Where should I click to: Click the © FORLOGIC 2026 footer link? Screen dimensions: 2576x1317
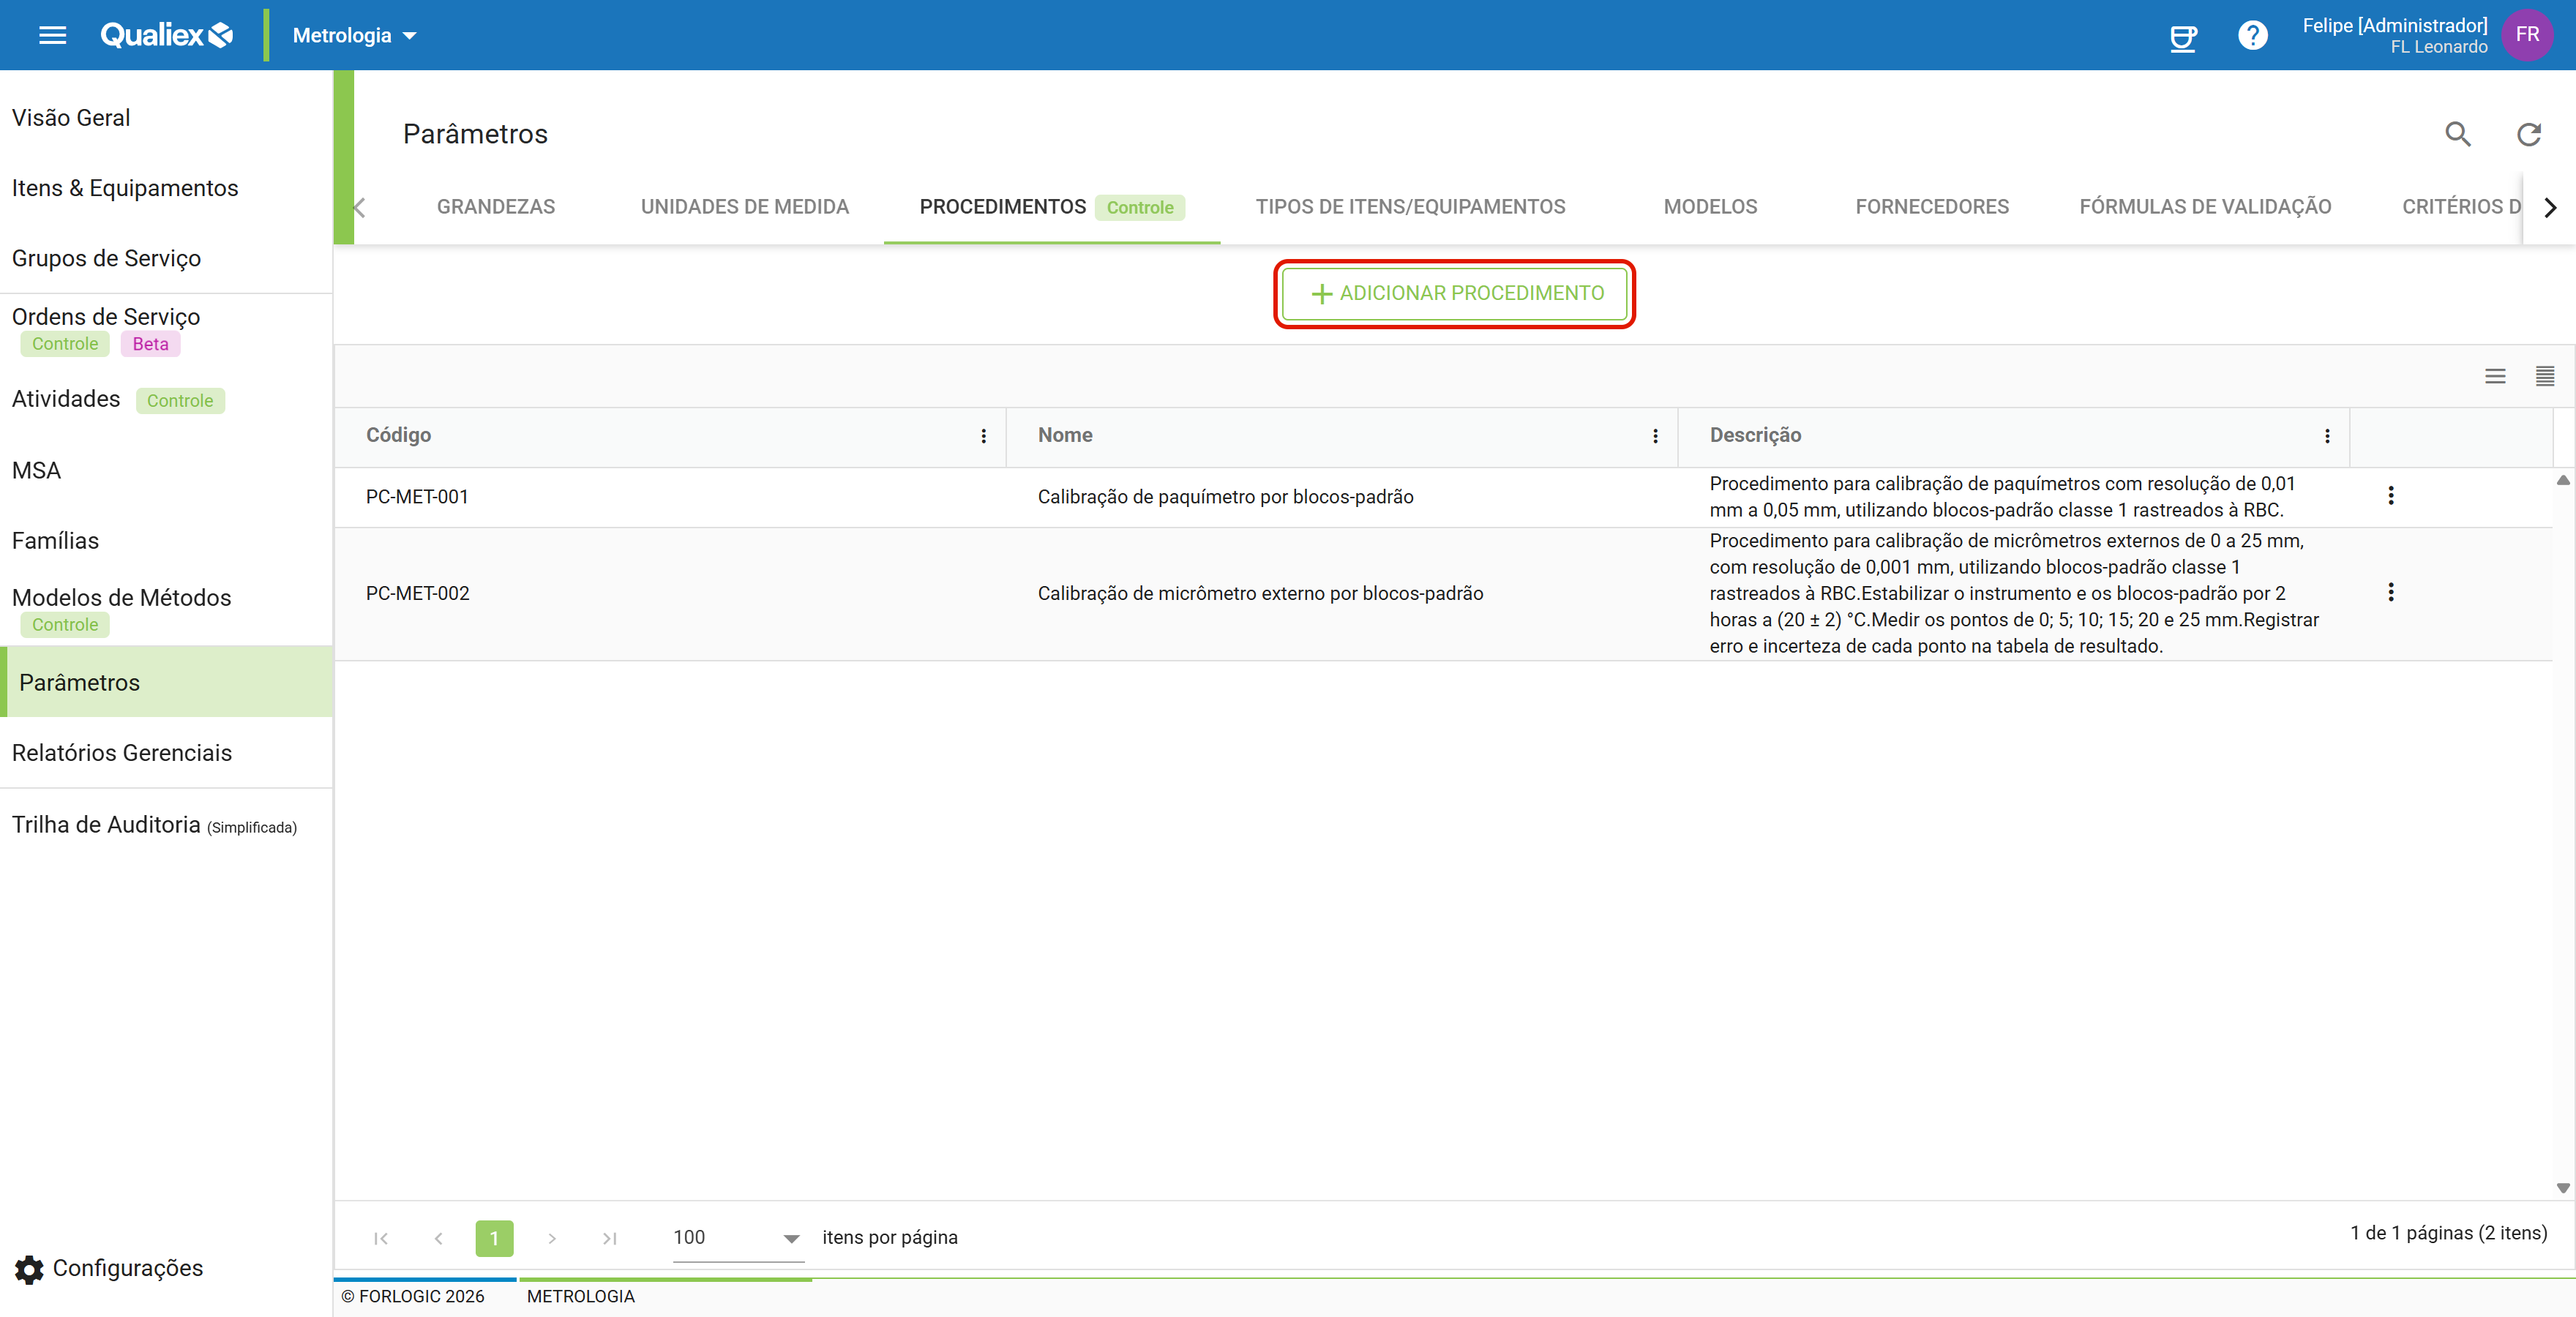point(412,1296)
